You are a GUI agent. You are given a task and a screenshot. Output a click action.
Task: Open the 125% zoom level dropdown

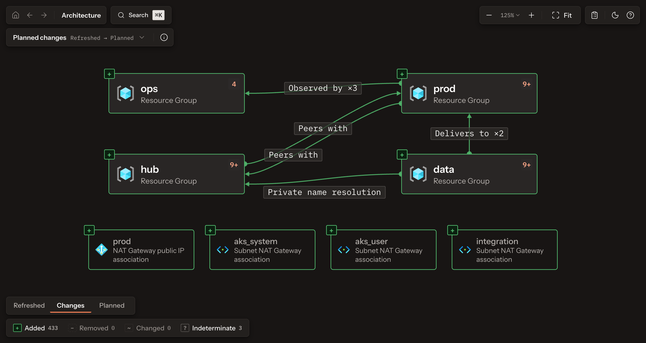click(510, 15)
